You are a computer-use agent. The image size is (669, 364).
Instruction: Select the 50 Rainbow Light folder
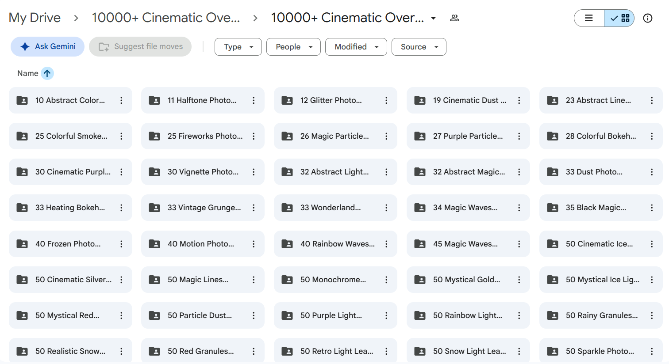coord(468,315)
